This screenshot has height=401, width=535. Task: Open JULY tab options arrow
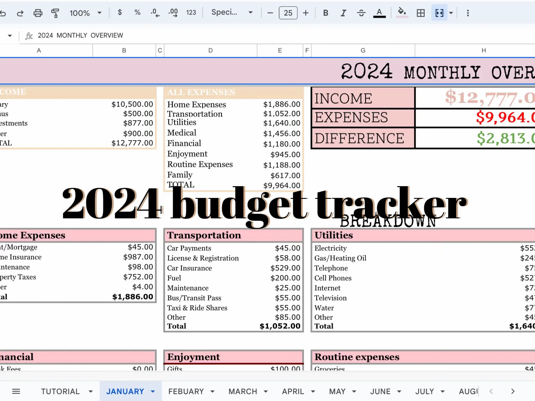tap(443, 392)
